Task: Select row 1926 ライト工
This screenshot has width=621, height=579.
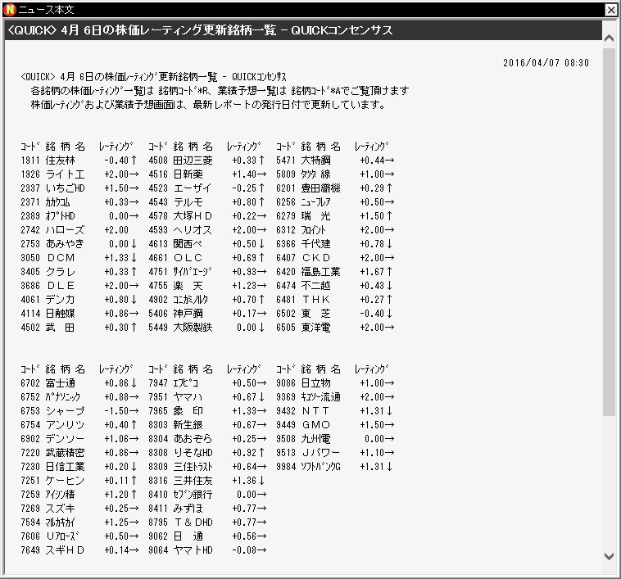Action: tap(79, 174)
